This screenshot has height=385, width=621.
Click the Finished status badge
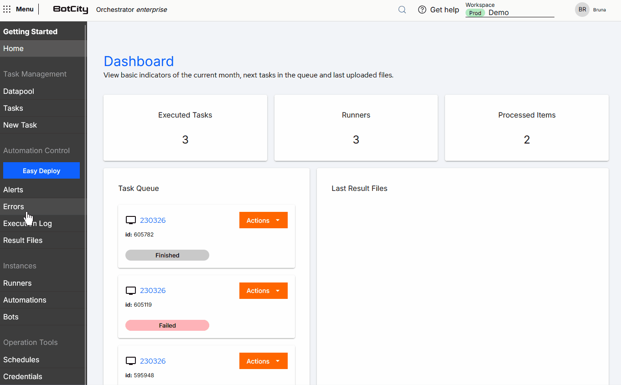[167, 255]
